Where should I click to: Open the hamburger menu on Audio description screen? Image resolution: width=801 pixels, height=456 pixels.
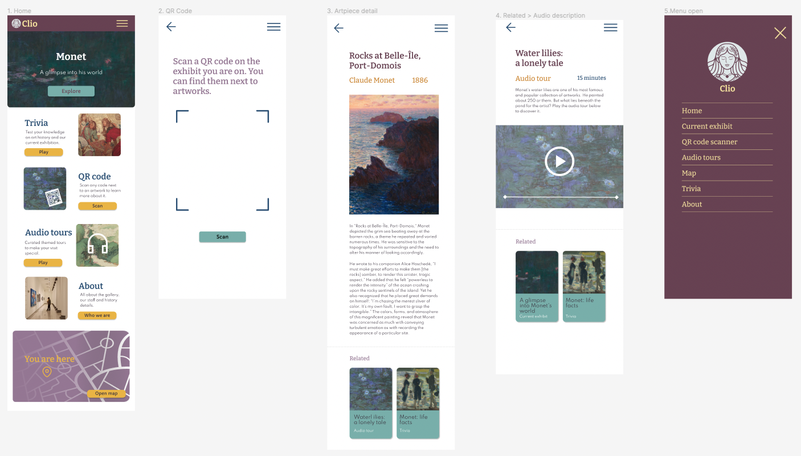coord(611,27)
